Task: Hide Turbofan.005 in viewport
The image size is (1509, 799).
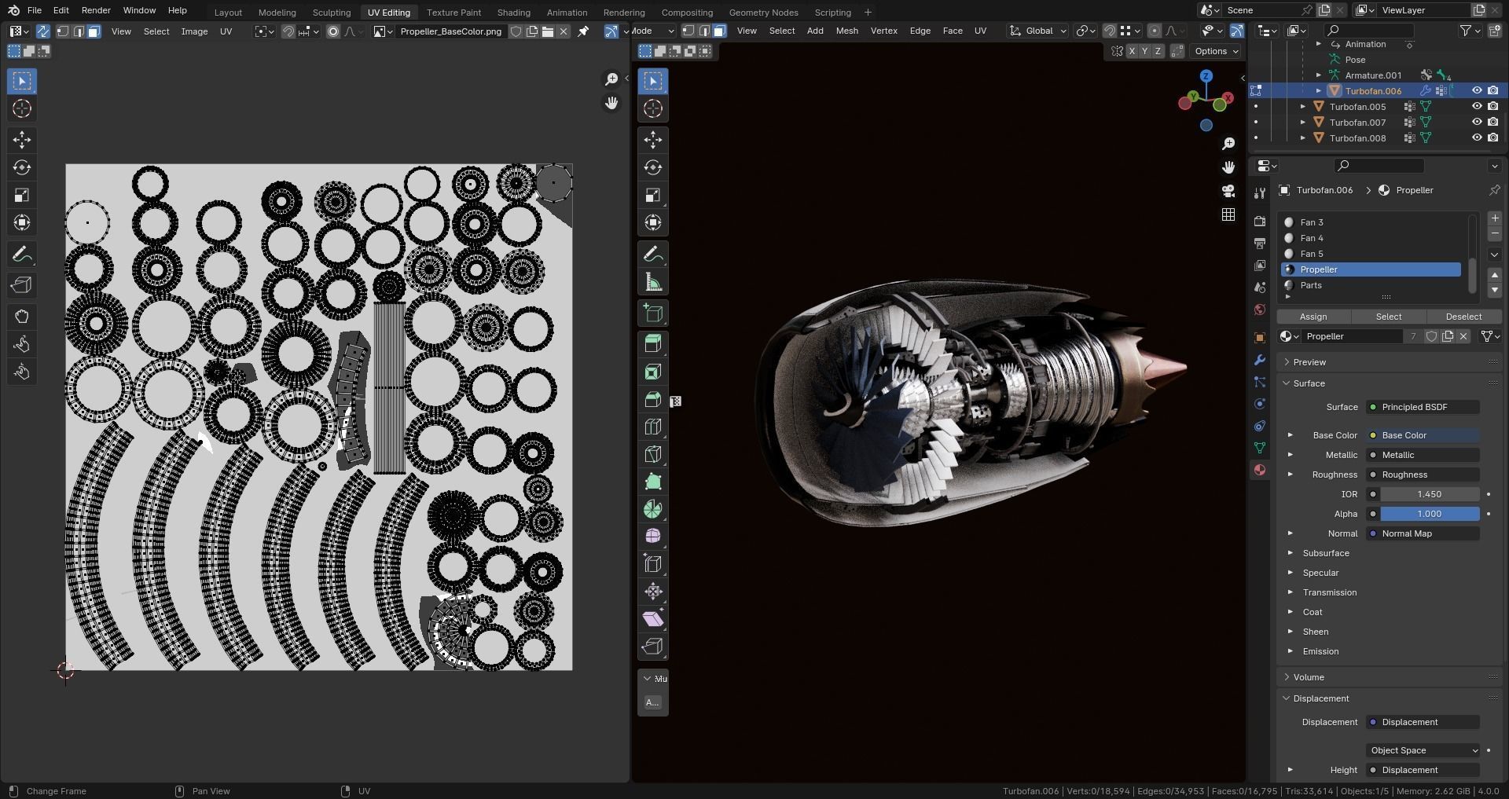Action: click(1477, 106)
